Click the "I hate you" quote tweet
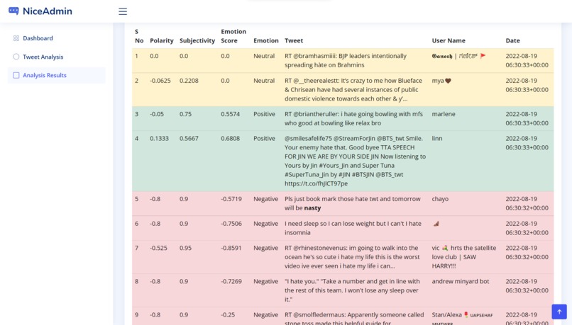The width and height of the screenshot is (572, 325). [x=352, y=290]
